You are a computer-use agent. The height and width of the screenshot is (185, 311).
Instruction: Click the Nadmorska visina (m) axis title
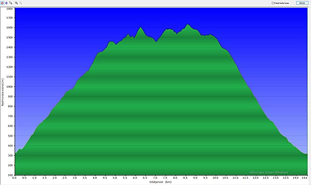(2, 92)
